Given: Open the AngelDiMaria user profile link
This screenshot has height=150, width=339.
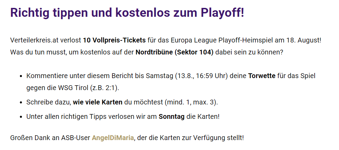Looking at the screenshot, I should [113, 138].
